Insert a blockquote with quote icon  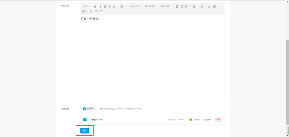coord(95,6)
